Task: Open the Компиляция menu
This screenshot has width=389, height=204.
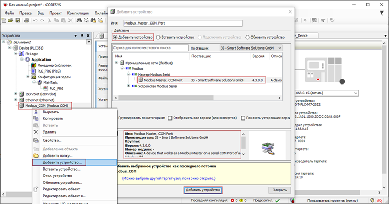Action: [x=78, y=13]
